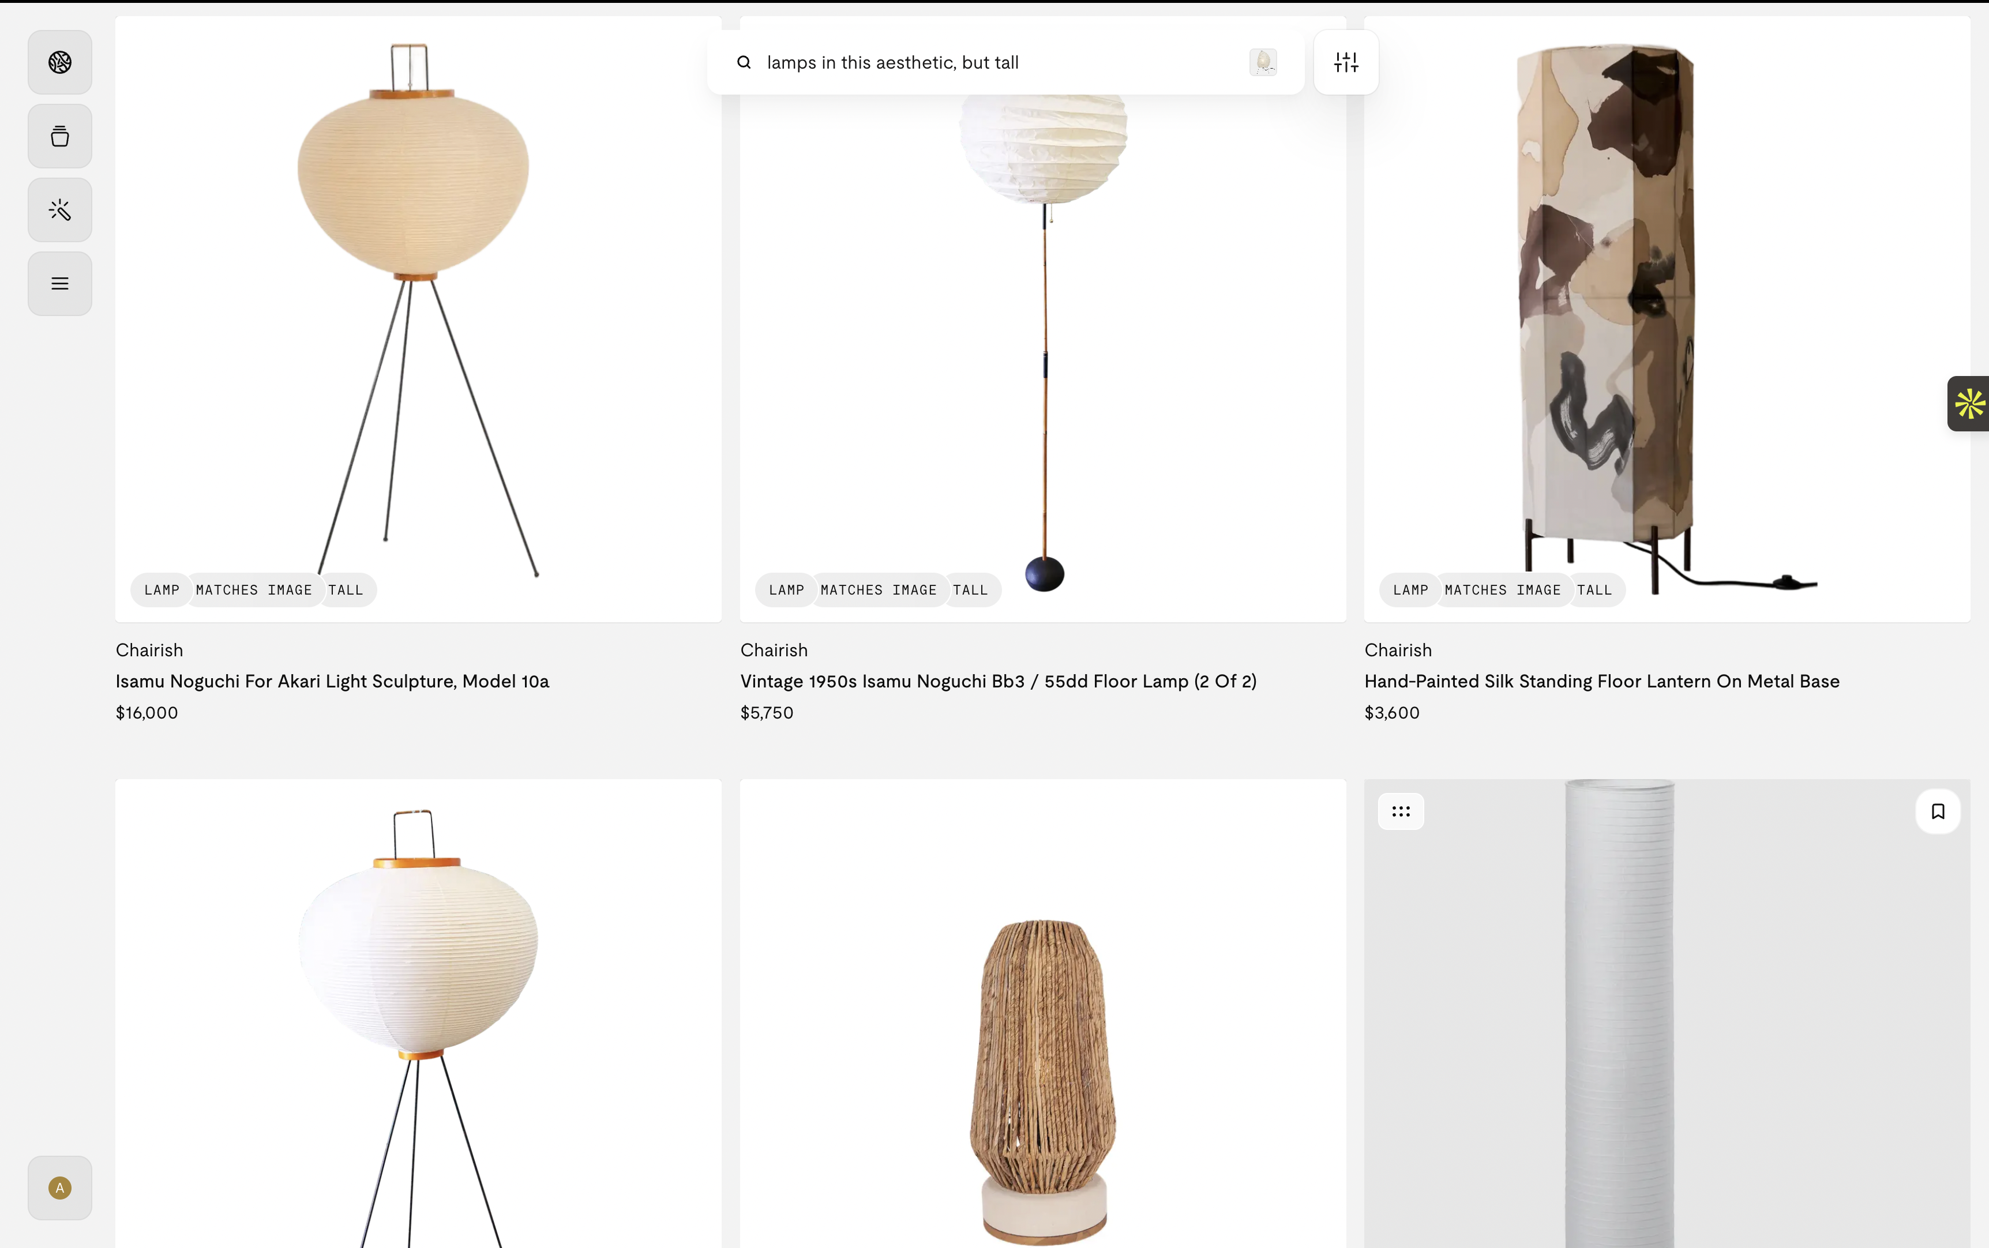This screenshot has height=1248, width=1989.
Task: Open Isamu Noguchi Akari Model 10a listing
Action: pyautogui.click(x=332, y=681)
